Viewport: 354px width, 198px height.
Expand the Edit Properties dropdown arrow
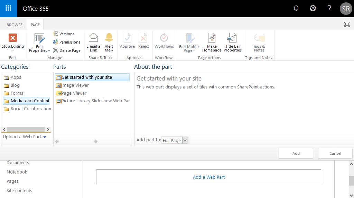[x=49, y=51]
